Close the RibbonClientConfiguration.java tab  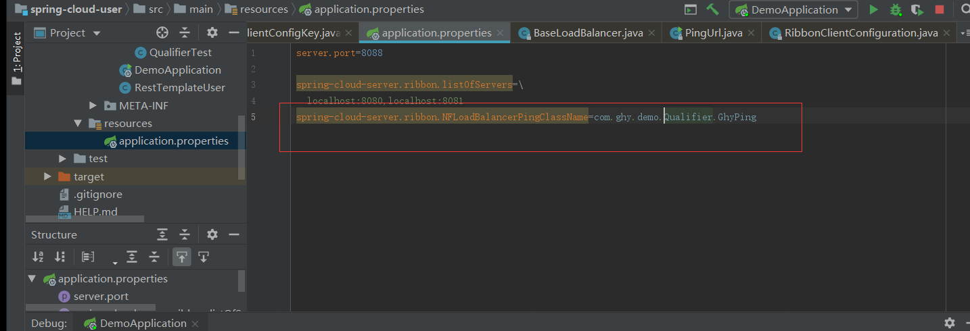click(x=947, y=33)
